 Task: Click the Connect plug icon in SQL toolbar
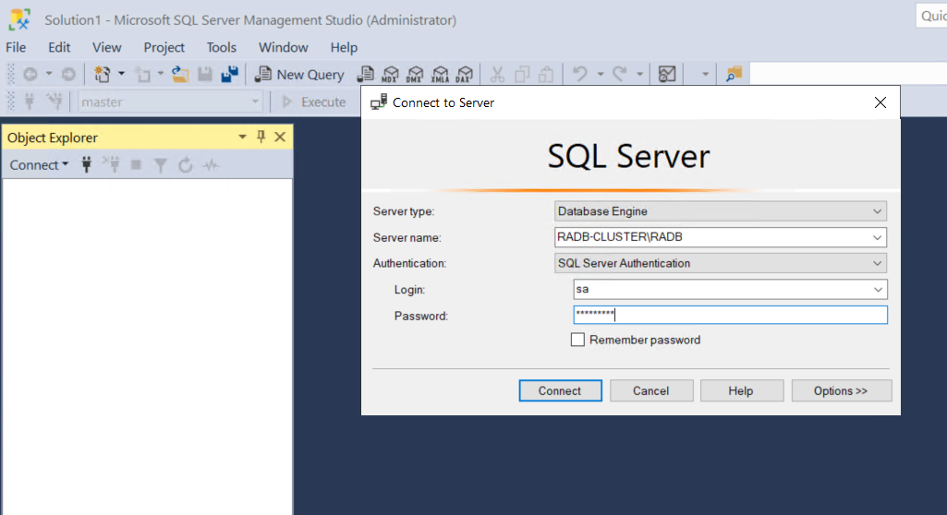click(29, 102)
